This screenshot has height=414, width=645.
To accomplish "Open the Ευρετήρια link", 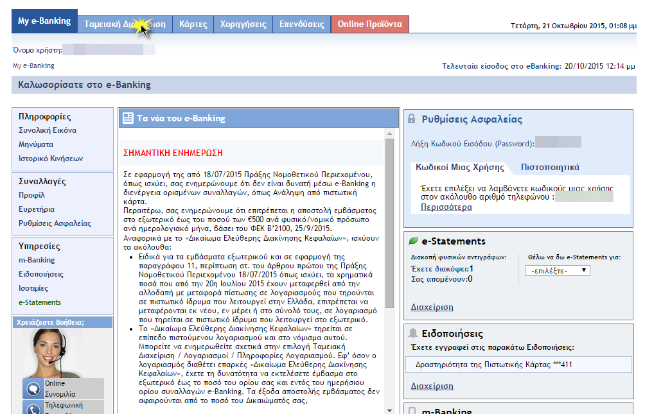I will (37, 209).
